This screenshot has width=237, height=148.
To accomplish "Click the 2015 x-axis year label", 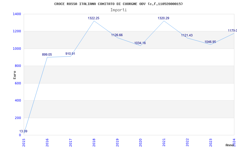I will coord(24,142).
